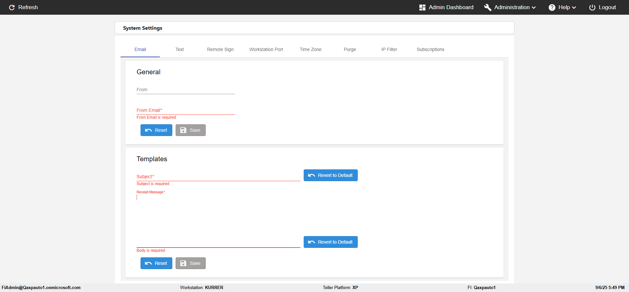Click the FiAdmin@Qaxpauto1.onmicrosoft.com status text
The image size is (629, 292).
[41, 288]
